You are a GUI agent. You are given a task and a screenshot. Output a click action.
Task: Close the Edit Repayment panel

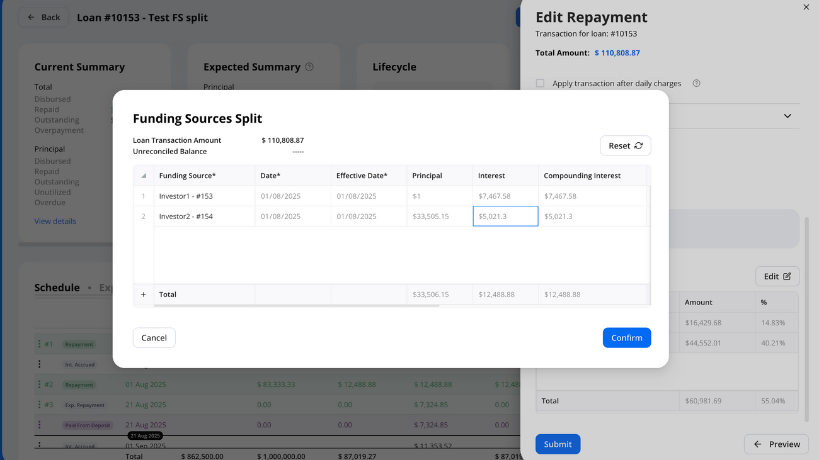[806, 8]
